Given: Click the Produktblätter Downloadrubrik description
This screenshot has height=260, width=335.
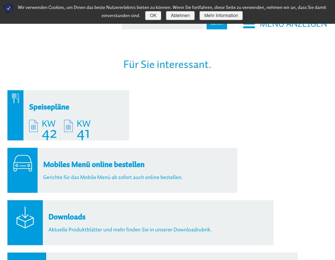Looking at the screenshot, I should (x=130, y=230).
